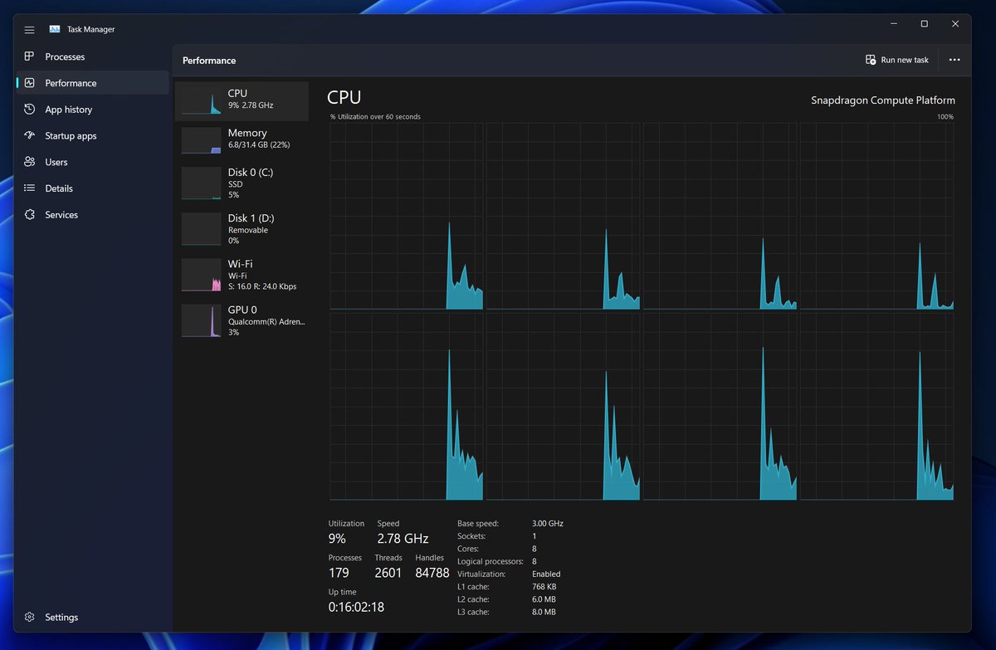Click the CPU mini graph thumbnail
This screenshot has width=996, height=650.
click(202, 100)
